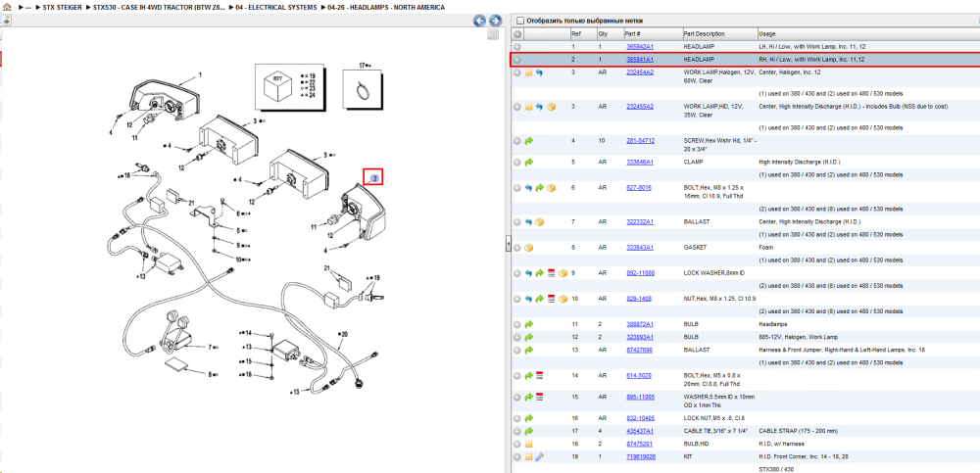Click the box icon for part 232455A2
The image size is (980, 473).
(551, 107)
